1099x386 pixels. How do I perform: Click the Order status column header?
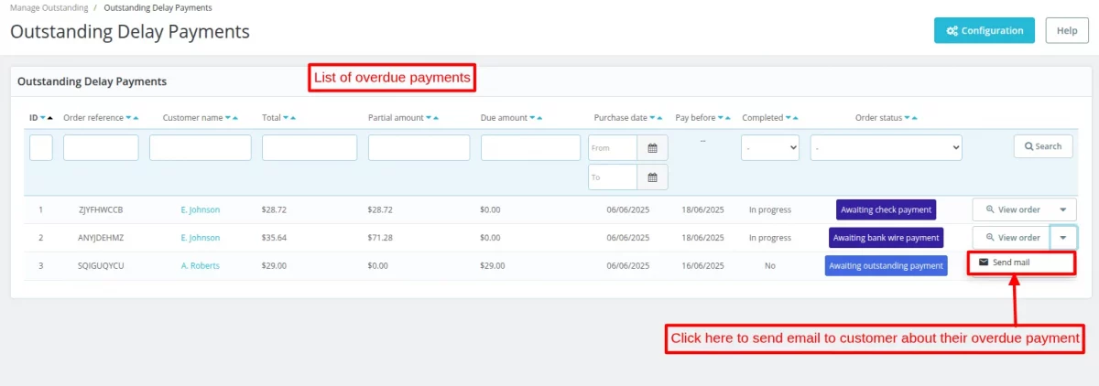[x=878, y=118]
